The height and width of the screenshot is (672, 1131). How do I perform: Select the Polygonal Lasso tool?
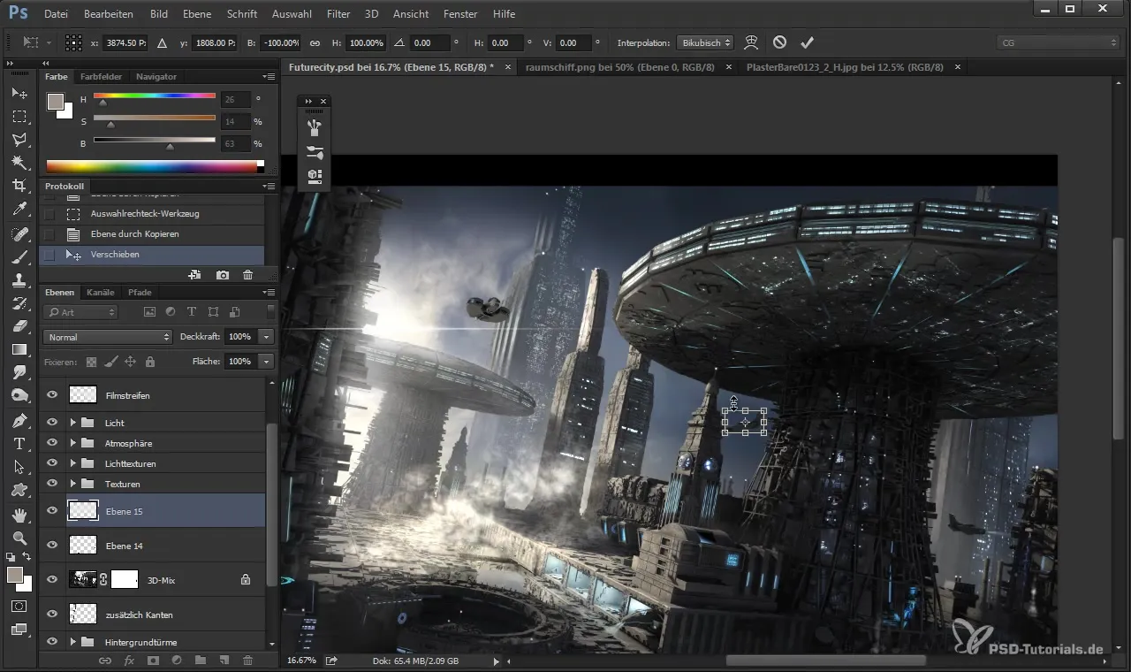tap(19, 140)
